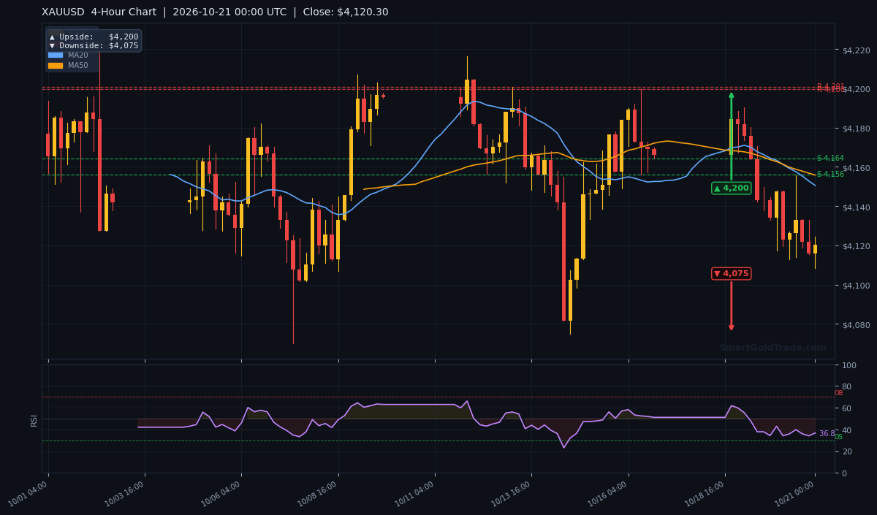Viewport: 877px width, 515px height.
Task: Click the 10/16 04:00 time axis label
Action: tap(609, 494)
